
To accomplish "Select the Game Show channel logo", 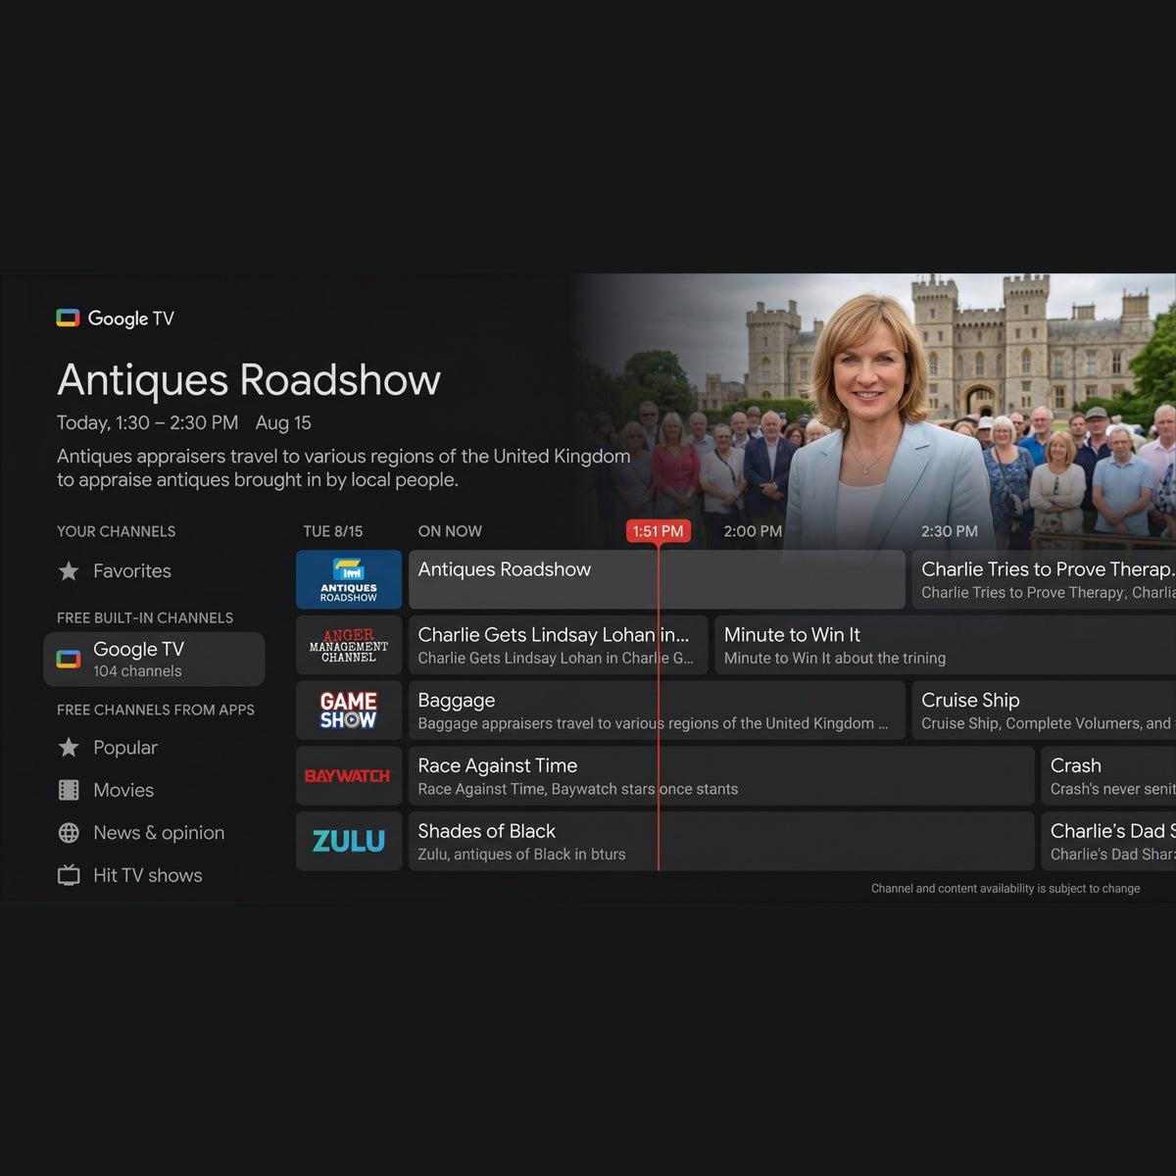I will click(349, 710).
